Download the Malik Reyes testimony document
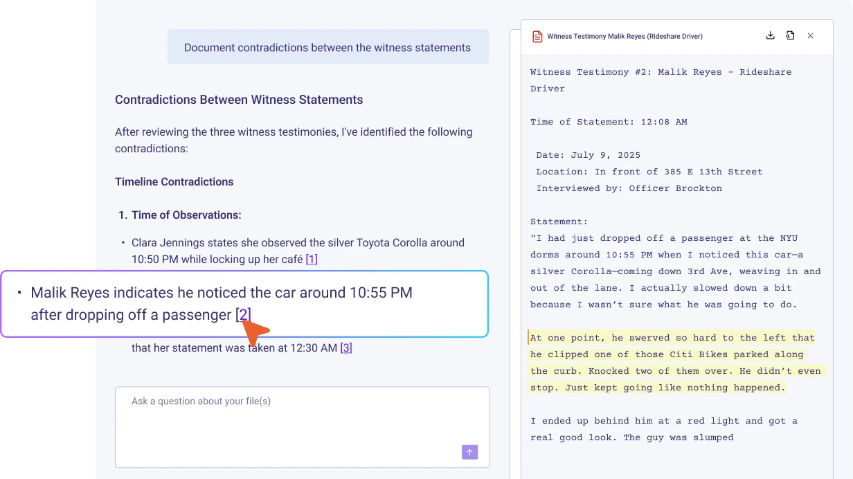The image size is (853, 479). pyautogui.click(x=770, y=35)
